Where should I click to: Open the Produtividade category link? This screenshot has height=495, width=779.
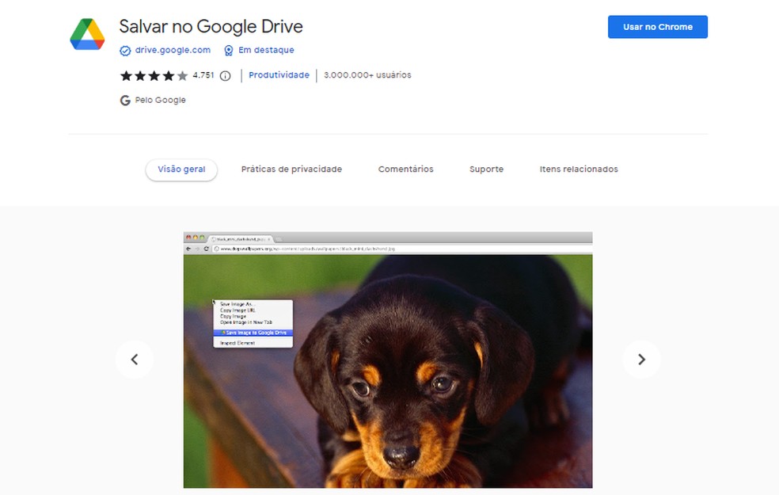(279, 75)
